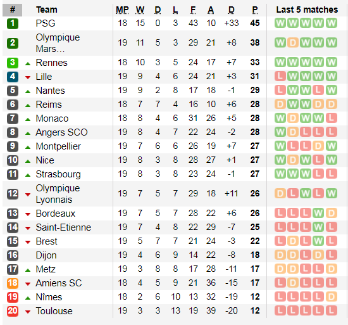This screenshot has width=348, height=325.
Task: Click the Team column header
Action: pyautogui.click(x=47, y=10)
